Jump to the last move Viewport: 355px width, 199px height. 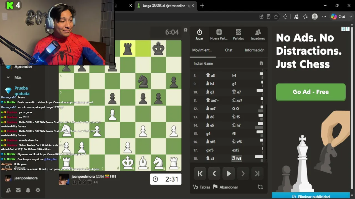tap(257, 174)
